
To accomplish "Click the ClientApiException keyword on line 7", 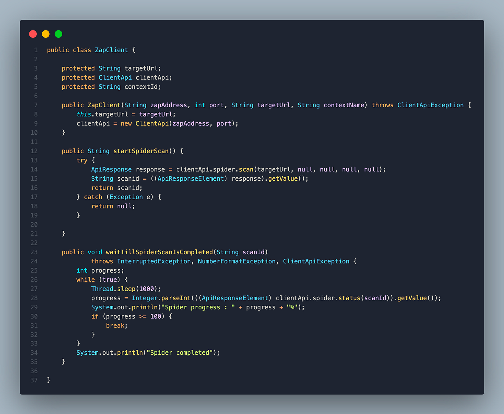I will tap(431, 105).
